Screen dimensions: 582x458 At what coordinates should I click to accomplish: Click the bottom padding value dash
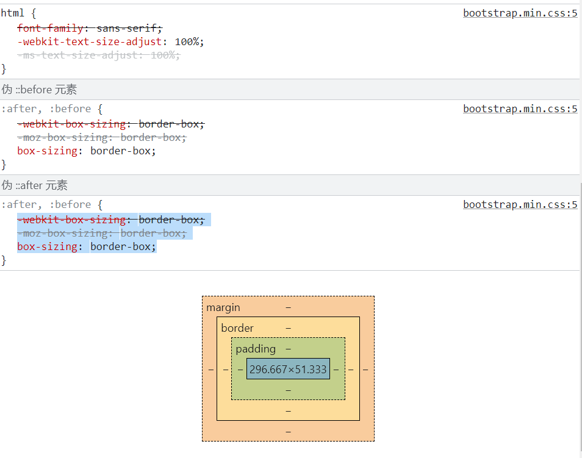tap(288, 390)
